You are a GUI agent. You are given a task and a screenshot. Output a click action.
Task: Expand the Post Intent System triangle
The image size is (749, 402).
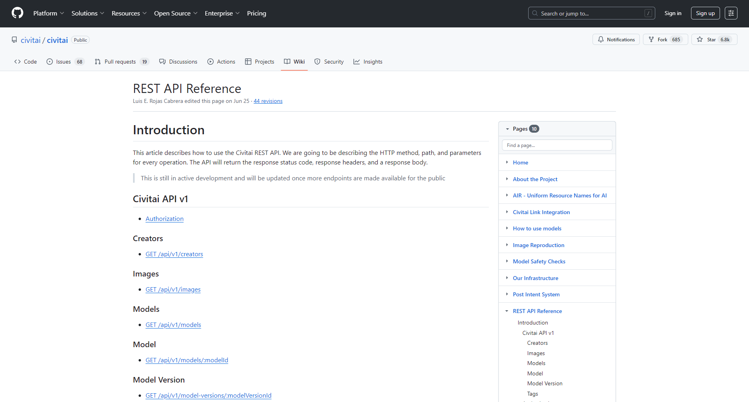[x=507, y=294]
